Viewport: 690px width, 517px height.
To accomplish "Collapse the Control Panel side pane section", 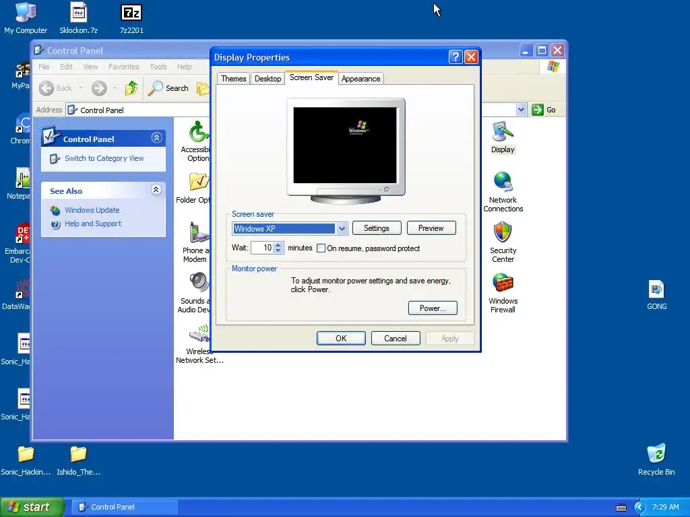I will (156, 138).
